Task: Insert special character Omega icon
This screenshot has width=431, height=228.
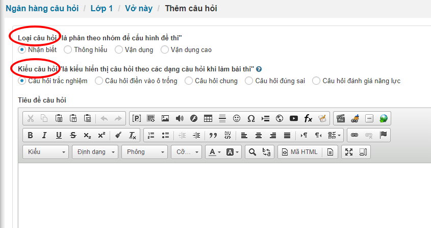Action: 251,118
